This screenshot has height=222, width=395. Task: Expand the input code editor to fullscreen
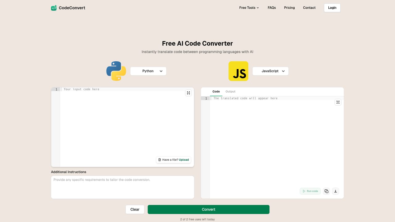pyautogui.click(x=189, y=93)
